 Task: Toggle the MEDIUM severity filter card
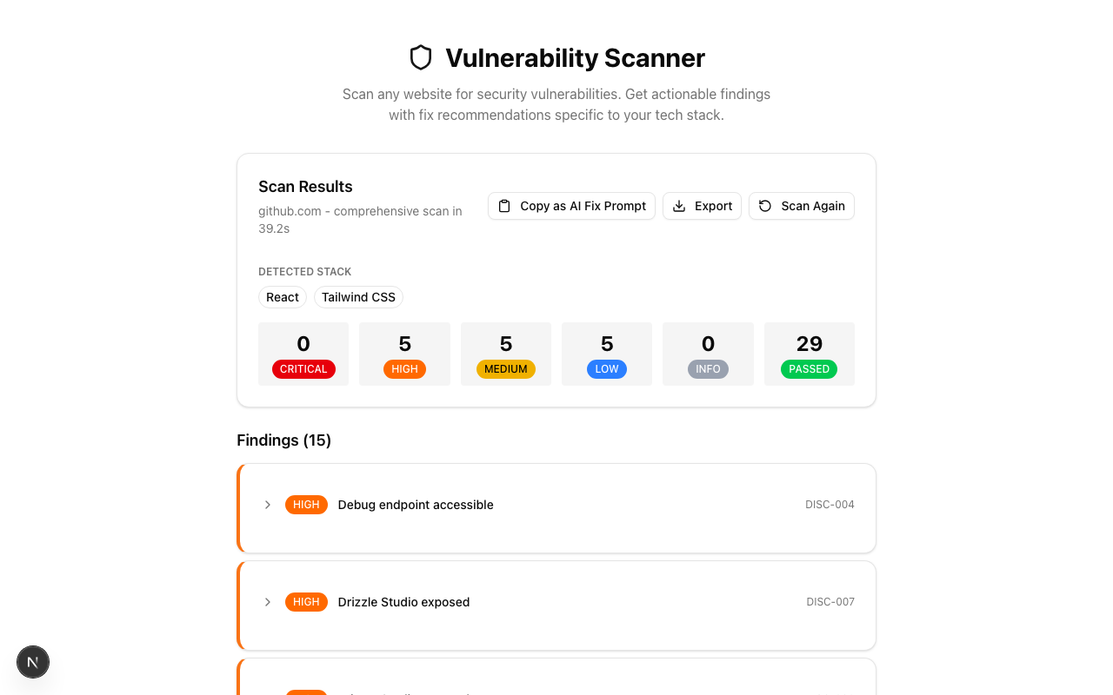(505, 354)
